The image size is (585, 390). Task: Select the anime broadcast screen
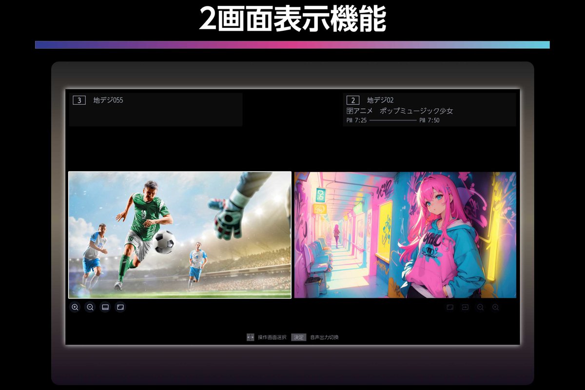tap(405, 234)
